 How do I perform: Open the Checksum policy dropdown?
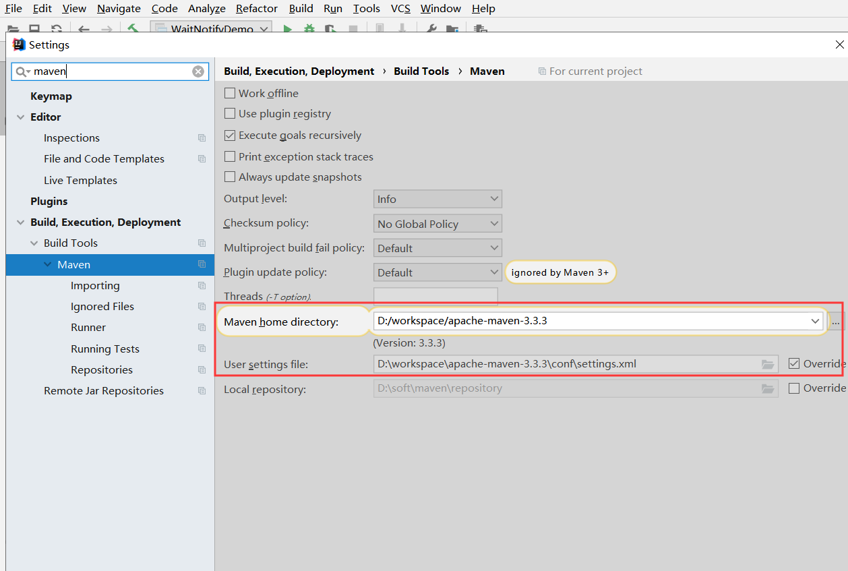437,223
